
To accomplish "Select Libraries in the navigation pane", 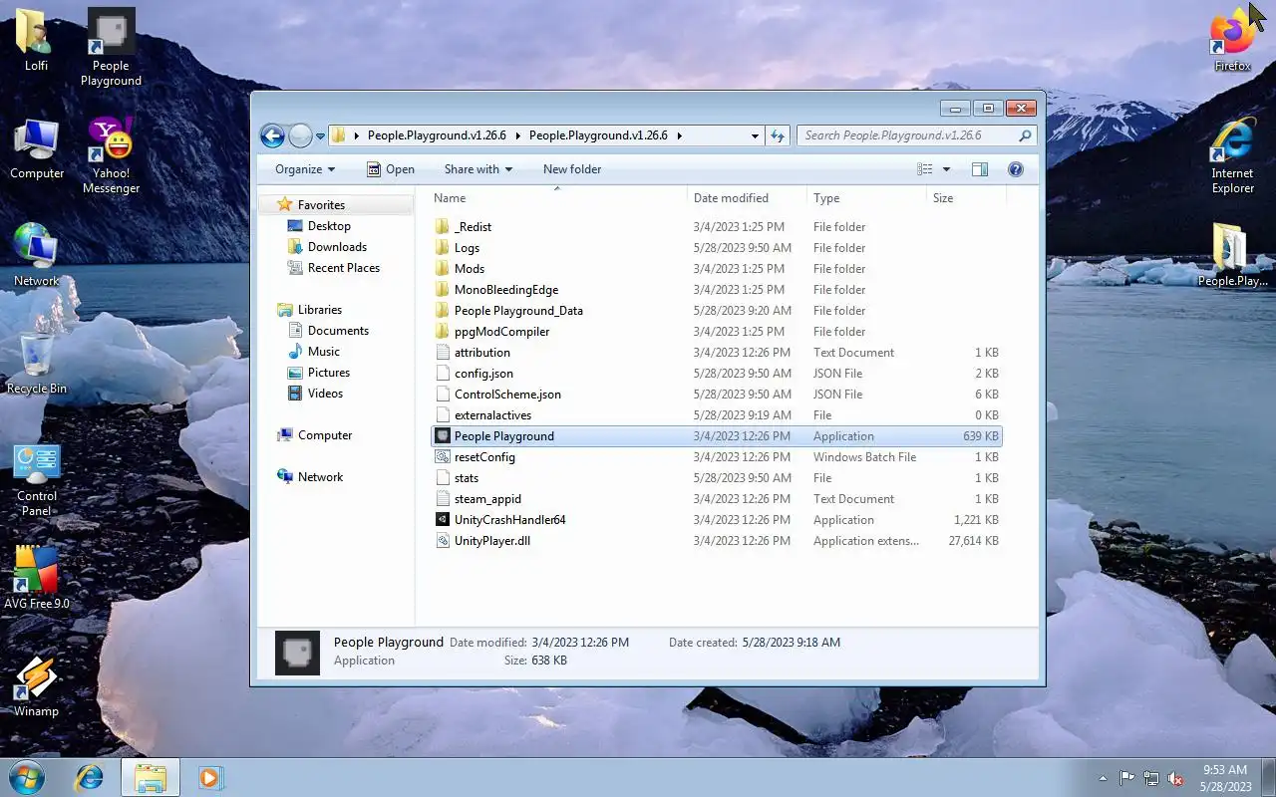I will (319, 310).
